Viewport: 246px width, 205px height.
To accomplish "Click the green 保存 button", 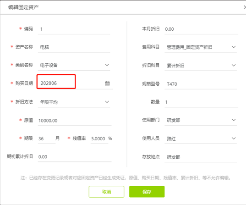I will (147, 192).
